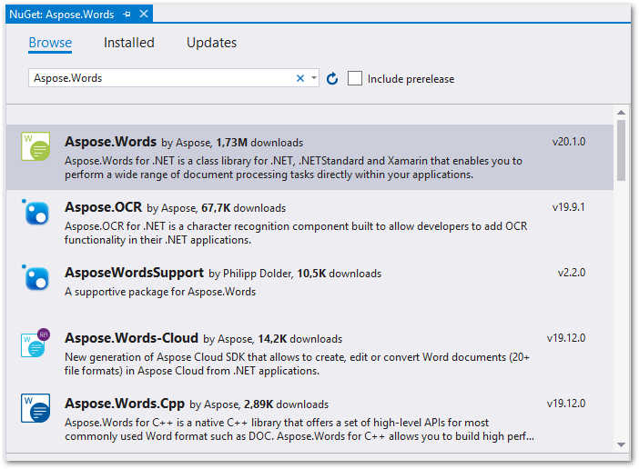Viewport: 639px width, 469px height.
Task: Clear the search box text
Action: 300,78
